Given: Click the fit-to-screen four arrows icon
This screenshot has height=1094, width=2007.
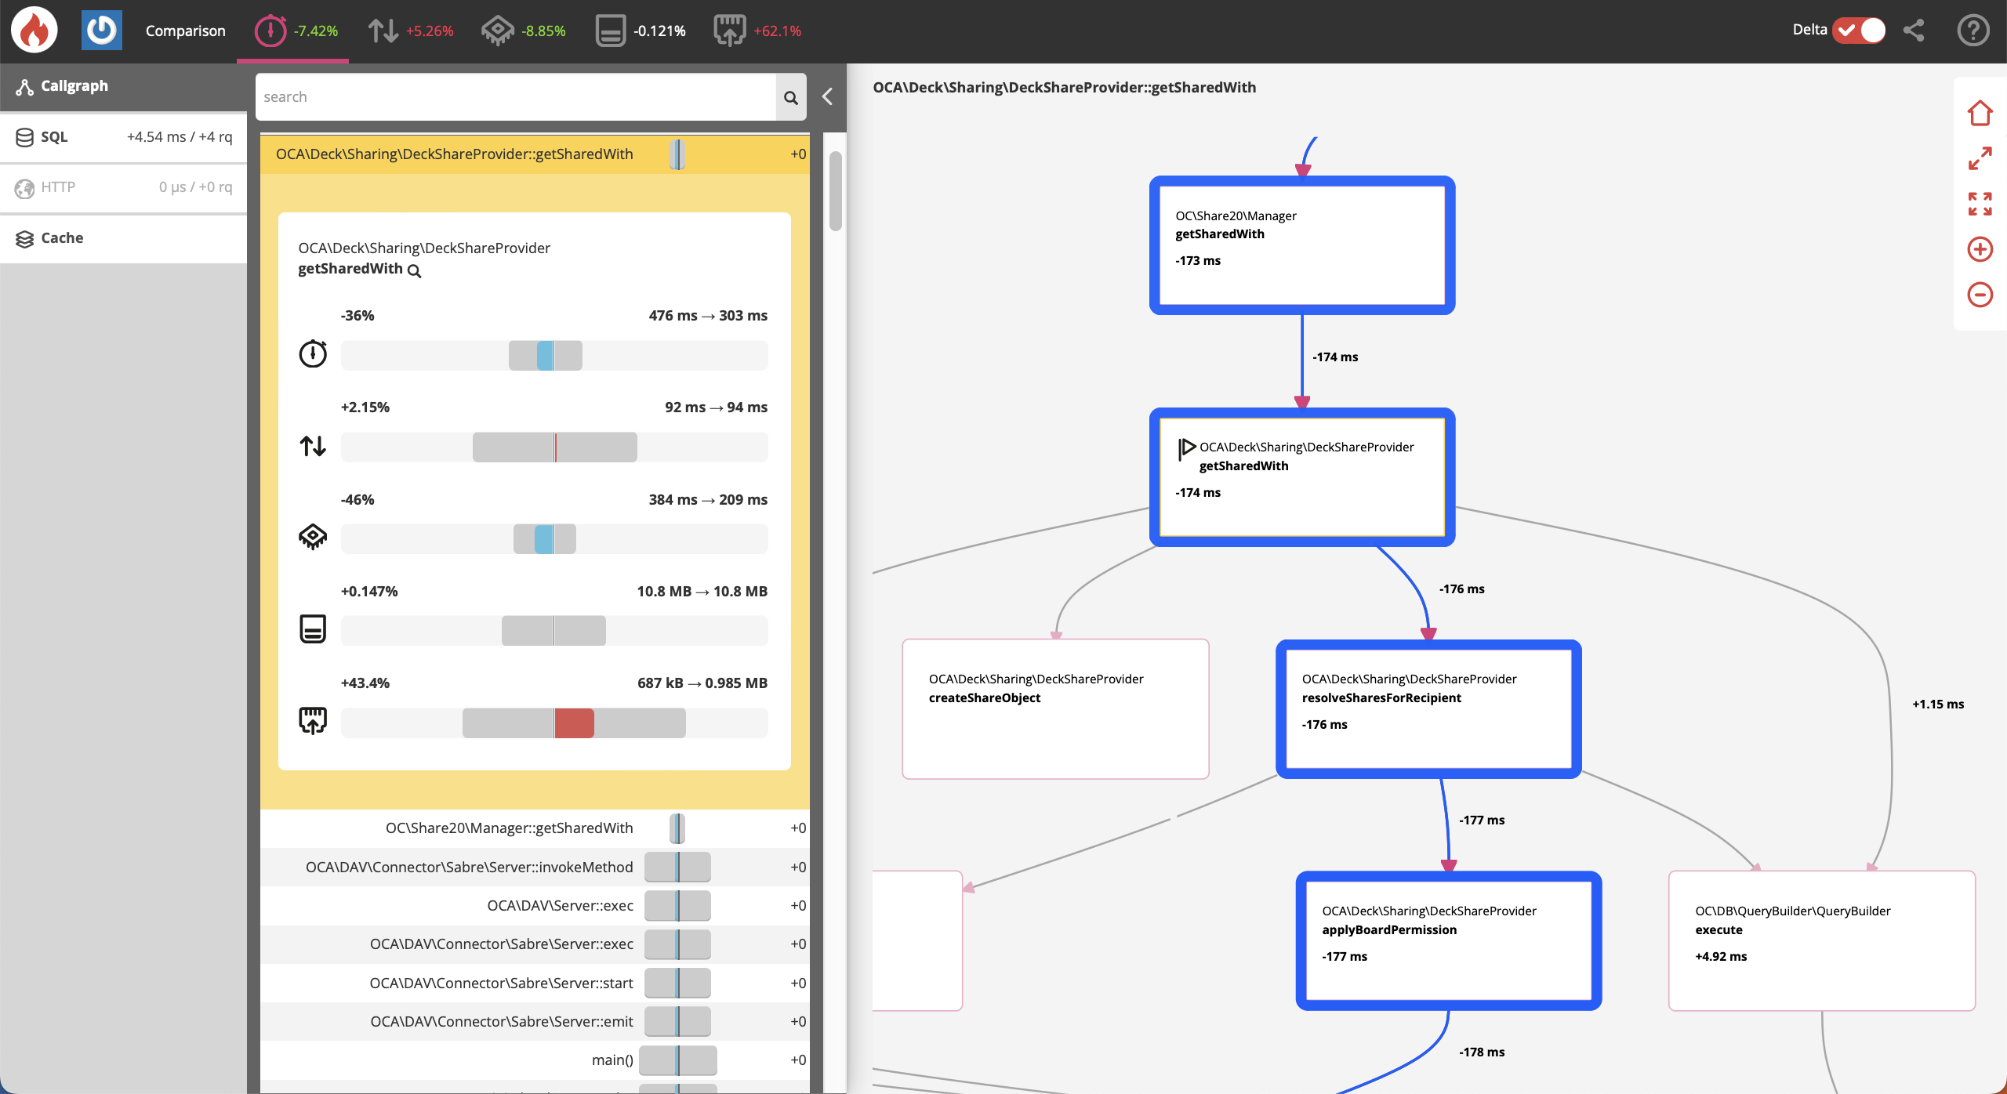Looking at the screenshot, I should (x=1980, y=204).
